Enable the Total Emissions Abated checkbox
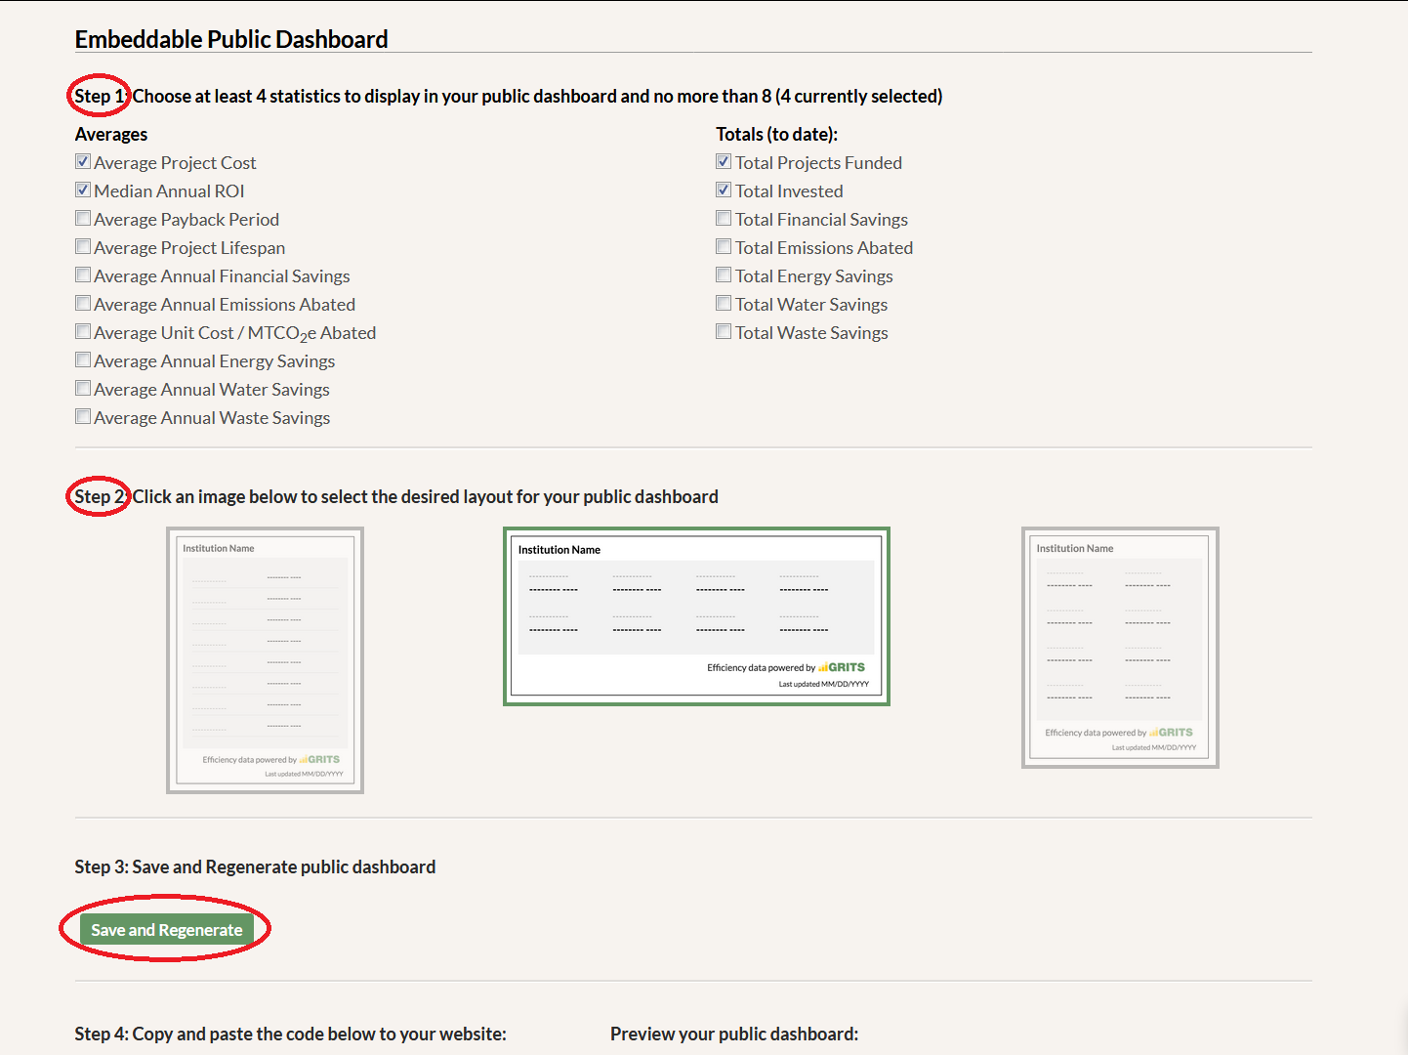 click(724, 247)
